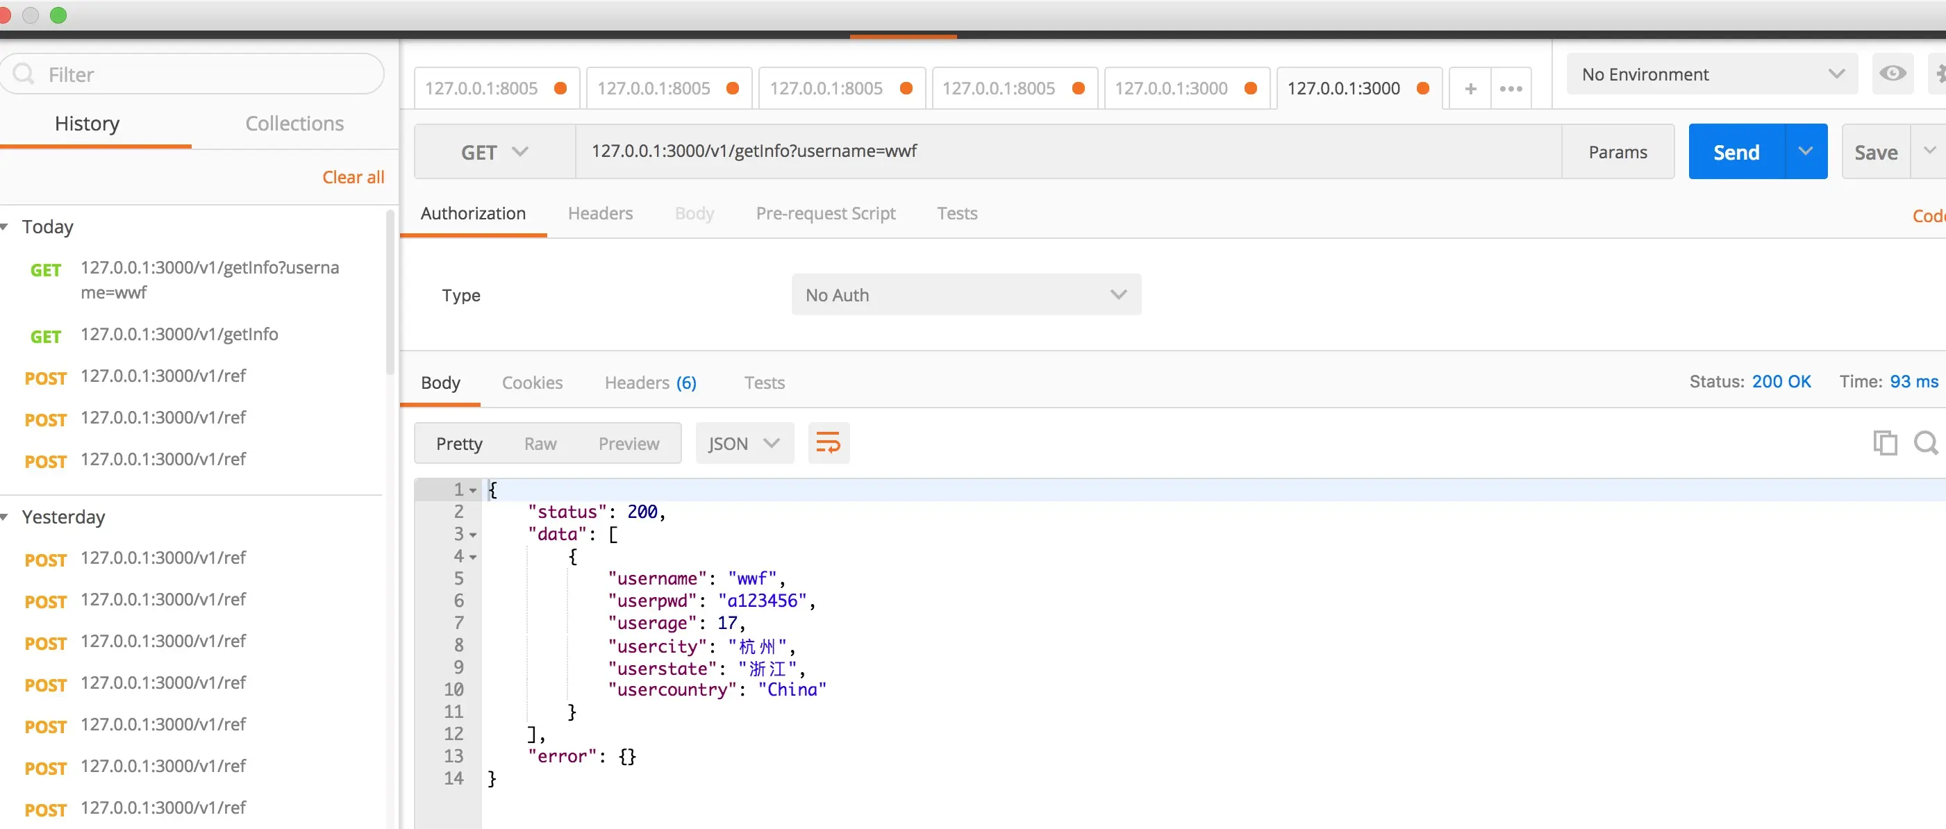Collapse JSON line 1 fold arrow
Viewport: 1946px width, 829px height.
(x=474, y=491)
